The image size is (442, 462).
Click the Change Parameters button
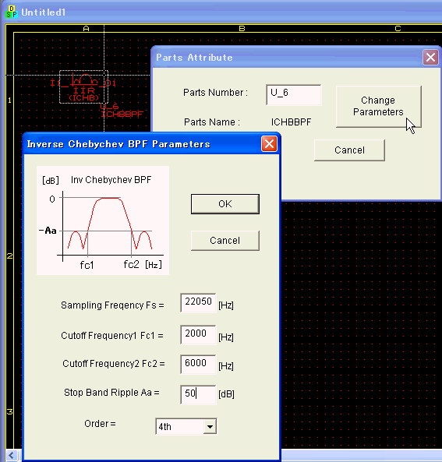tap(379, 107)
